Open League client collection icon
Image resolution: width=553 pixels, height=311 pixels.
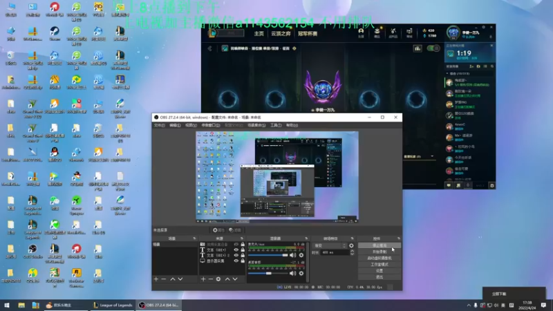click(x=377, y=32)
